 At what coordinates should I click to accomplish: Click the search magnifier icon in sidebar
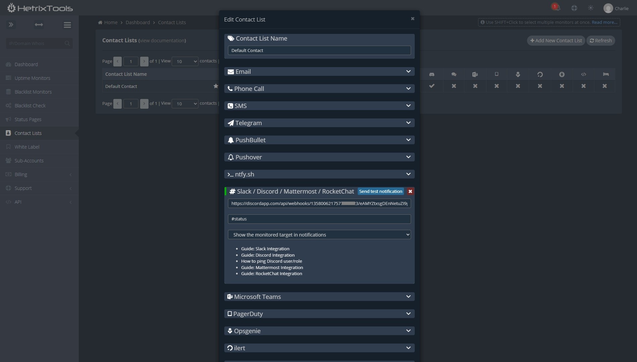click(67, 43)
